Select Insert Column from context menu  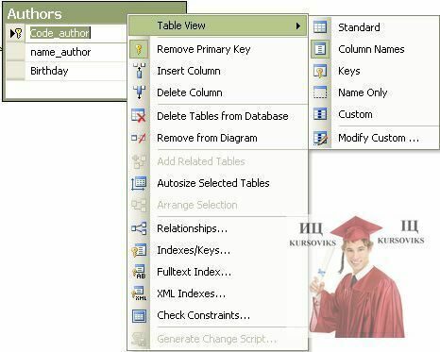click(218, 71)
